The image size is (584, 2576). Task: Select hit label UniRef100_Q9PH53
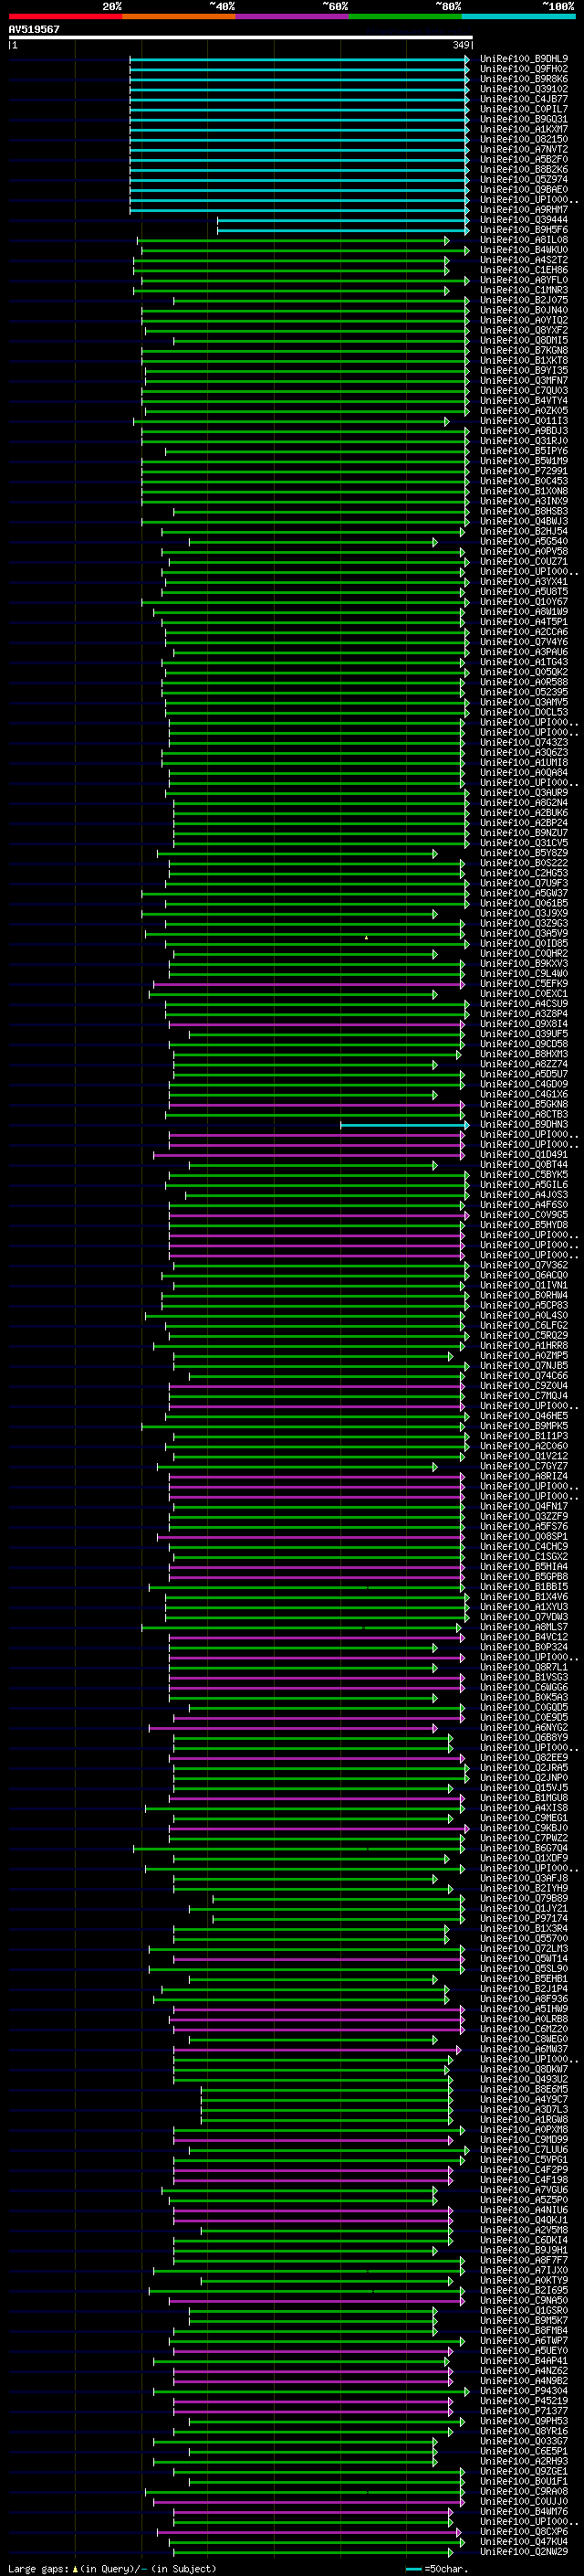tap(523, 2421)
